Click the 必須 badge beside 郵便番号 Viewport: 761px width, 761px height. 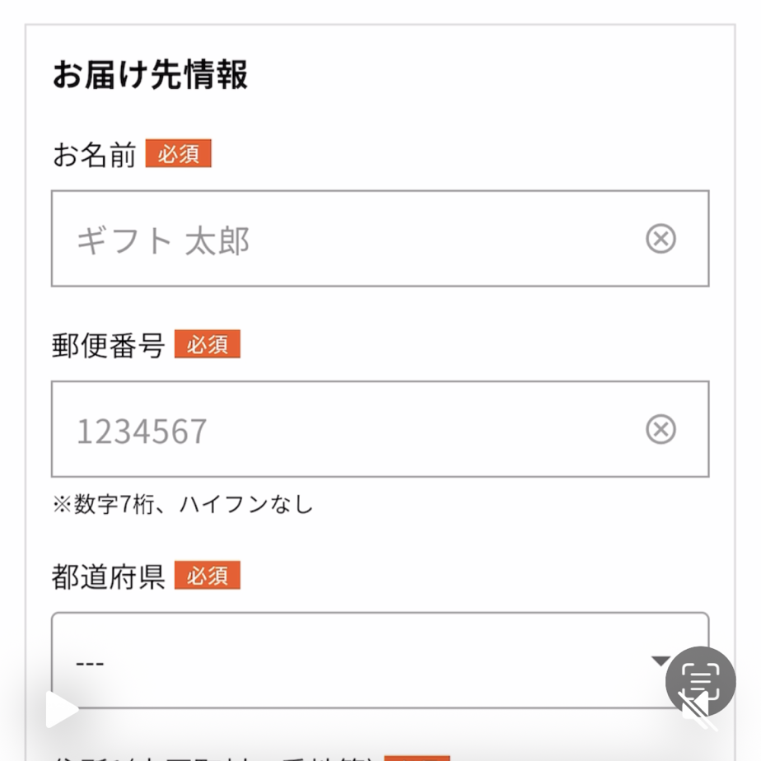207,344
